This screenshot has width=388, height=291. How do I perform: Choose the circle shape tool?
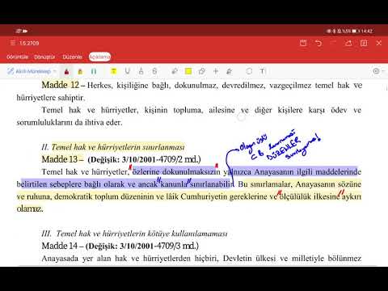(x=249, y=71)
